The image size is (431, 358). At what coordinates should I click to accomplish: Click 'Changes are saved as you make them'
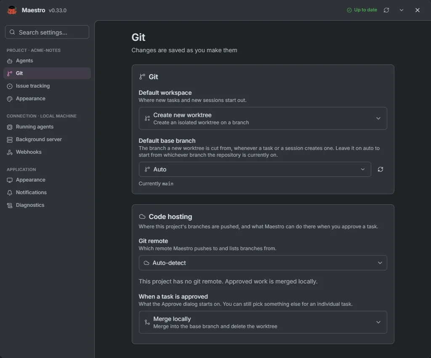coord(184,50)
